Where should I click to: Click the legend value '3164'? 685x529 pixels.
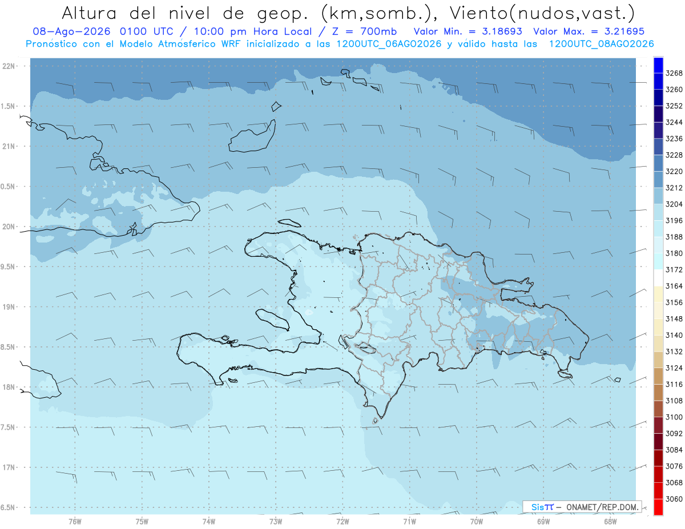pyautogui.click(x=674, y=286)
